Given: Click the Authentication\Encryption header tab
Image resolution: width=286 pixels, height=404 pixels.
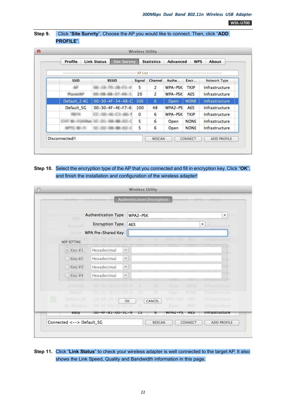Looking at the screenshot, I should (143, 200).
